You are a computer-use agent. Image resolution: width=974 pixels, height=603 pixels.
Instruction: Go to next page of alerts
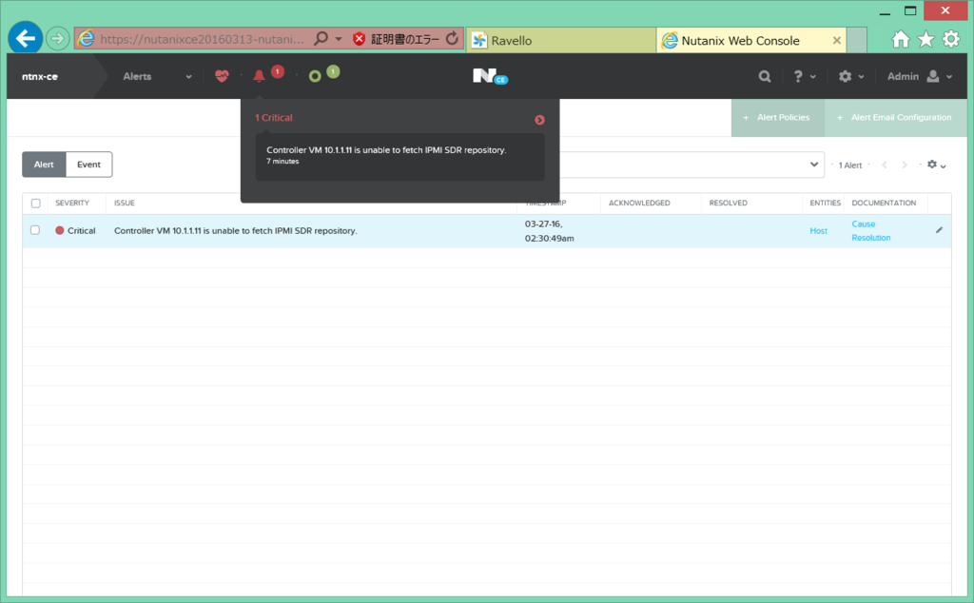click(x=905, y=165)
